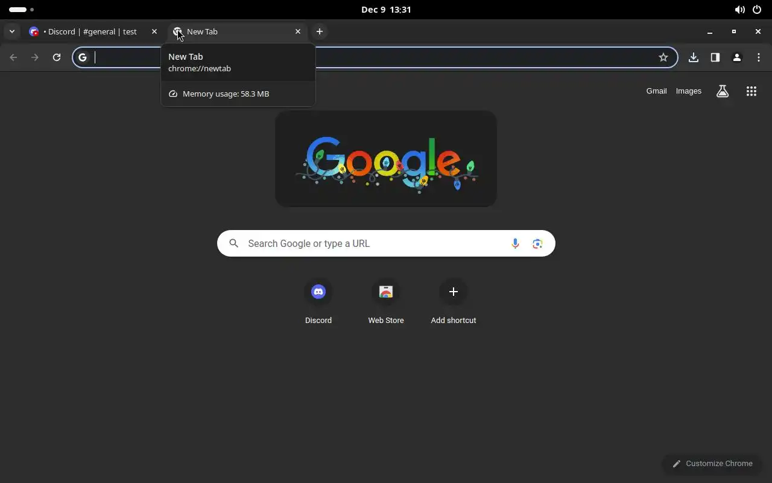Viewport: 772px width, 483px height.
Task: Open the profile avatar menu
Action: tap(737, 57)
